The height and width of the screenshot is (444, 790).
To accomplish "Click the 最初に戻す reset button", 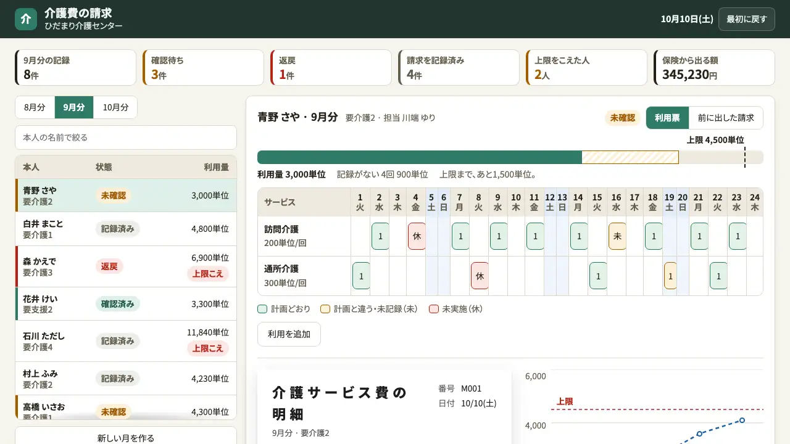I will [747, 19].
